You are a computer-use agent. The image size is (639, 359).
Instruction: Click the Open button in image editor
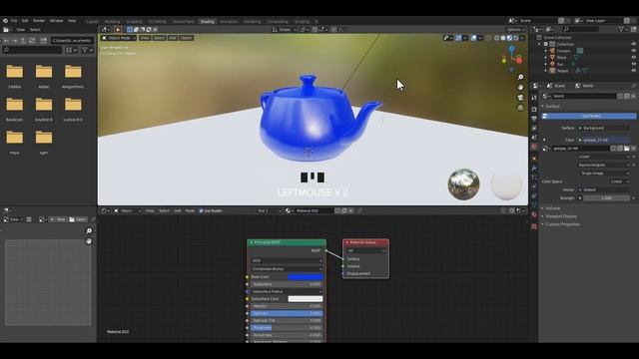coord(78,219)
